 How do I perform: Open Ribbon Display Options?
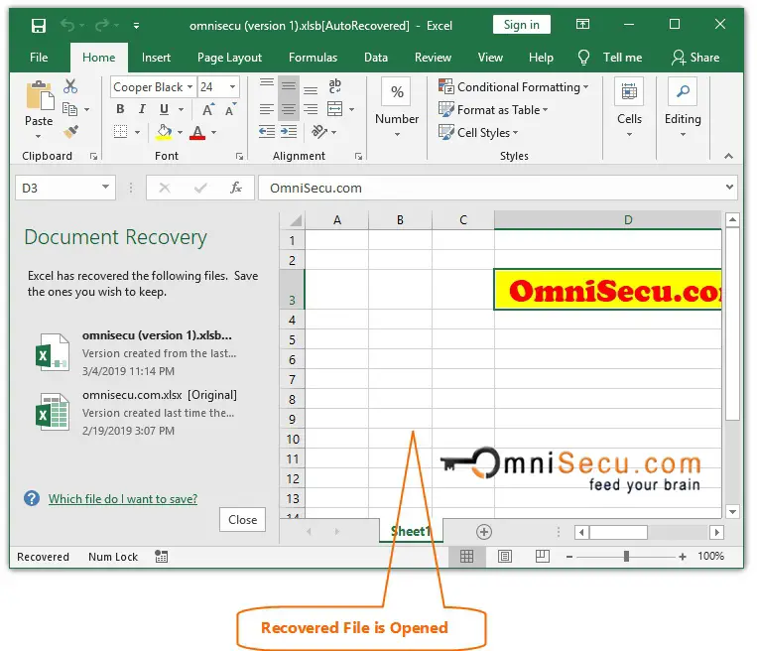pos(582,24)
